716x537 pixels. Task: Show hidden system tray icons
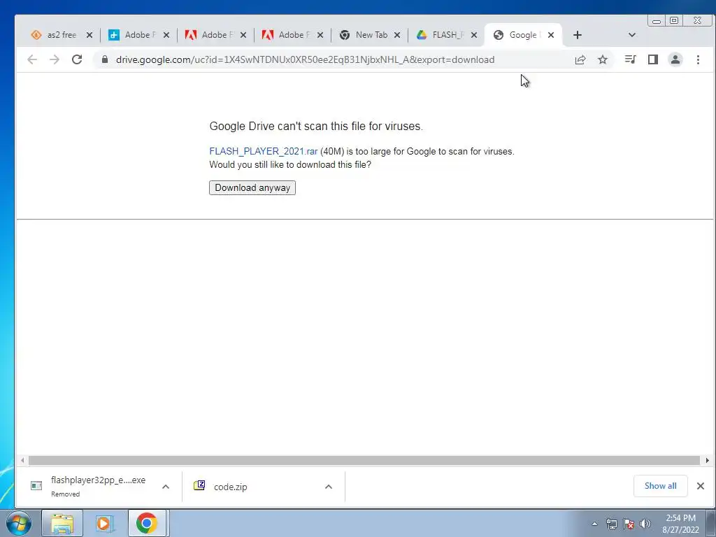[594, 524]
